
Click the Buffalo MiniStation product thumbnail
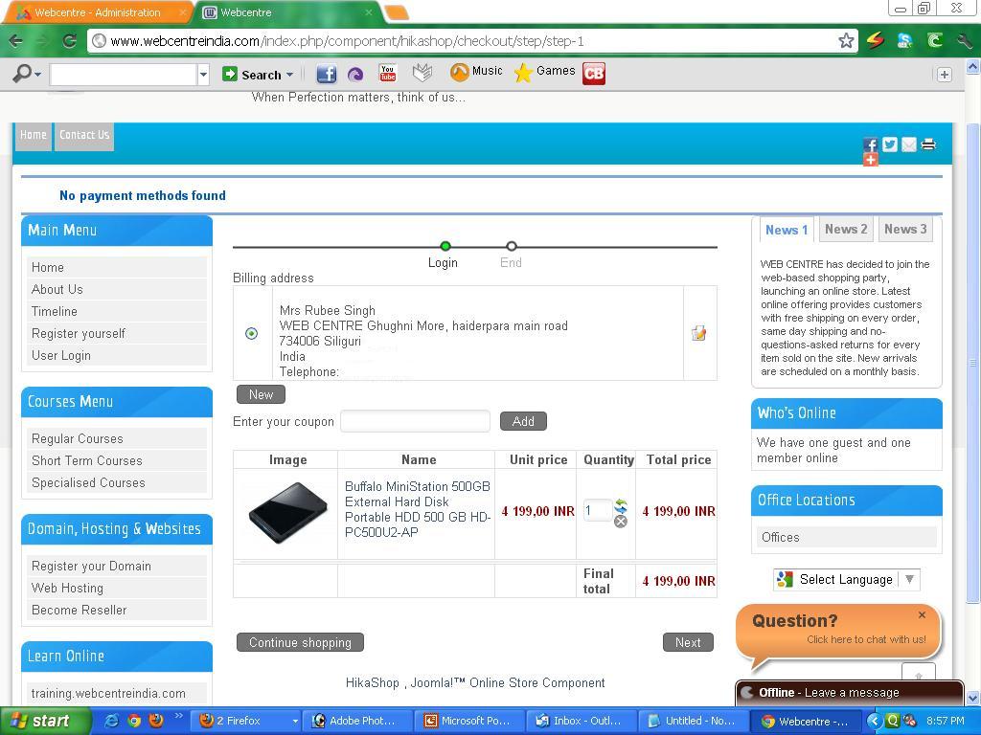(287, 513)
